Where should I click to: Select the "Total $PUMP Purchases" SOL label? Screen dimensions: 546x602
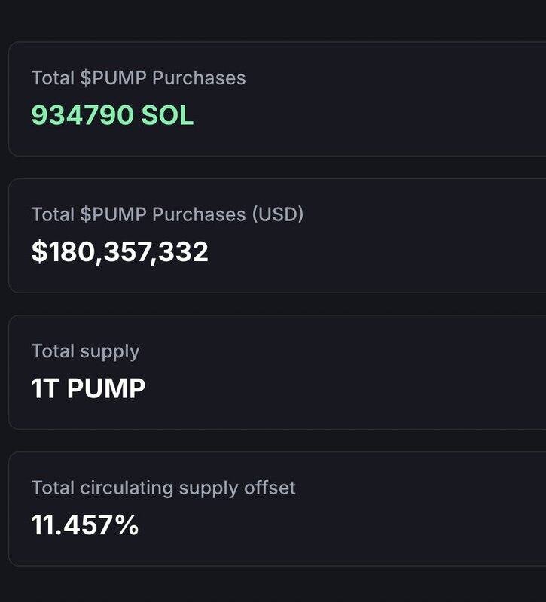click(139, 78)
